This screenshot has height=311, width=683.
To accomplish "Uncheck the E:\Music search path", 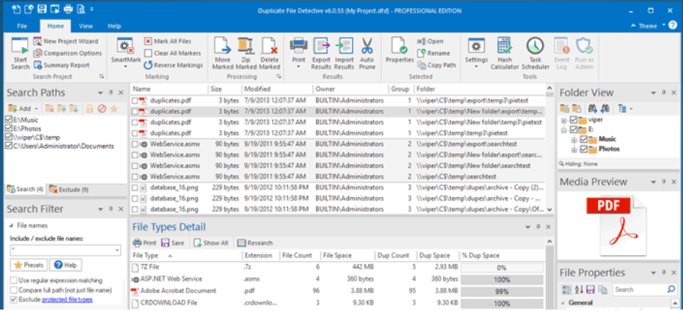I will pyautogui.click(x=9, y=120).
